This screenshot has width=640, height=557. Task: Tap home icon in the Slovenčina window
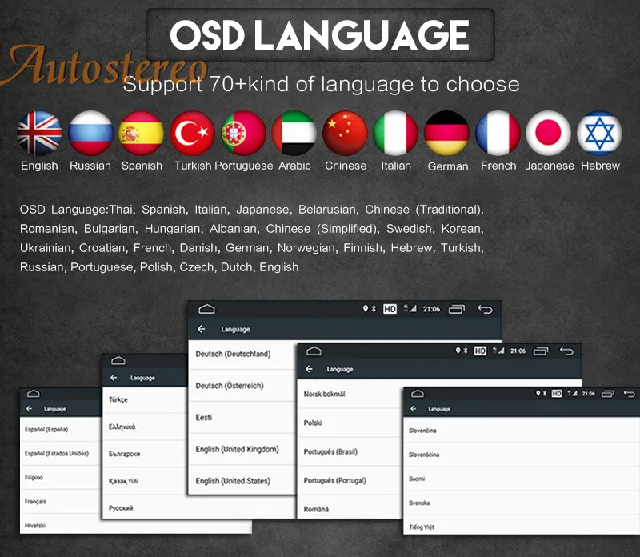click(x=417, y=393)
